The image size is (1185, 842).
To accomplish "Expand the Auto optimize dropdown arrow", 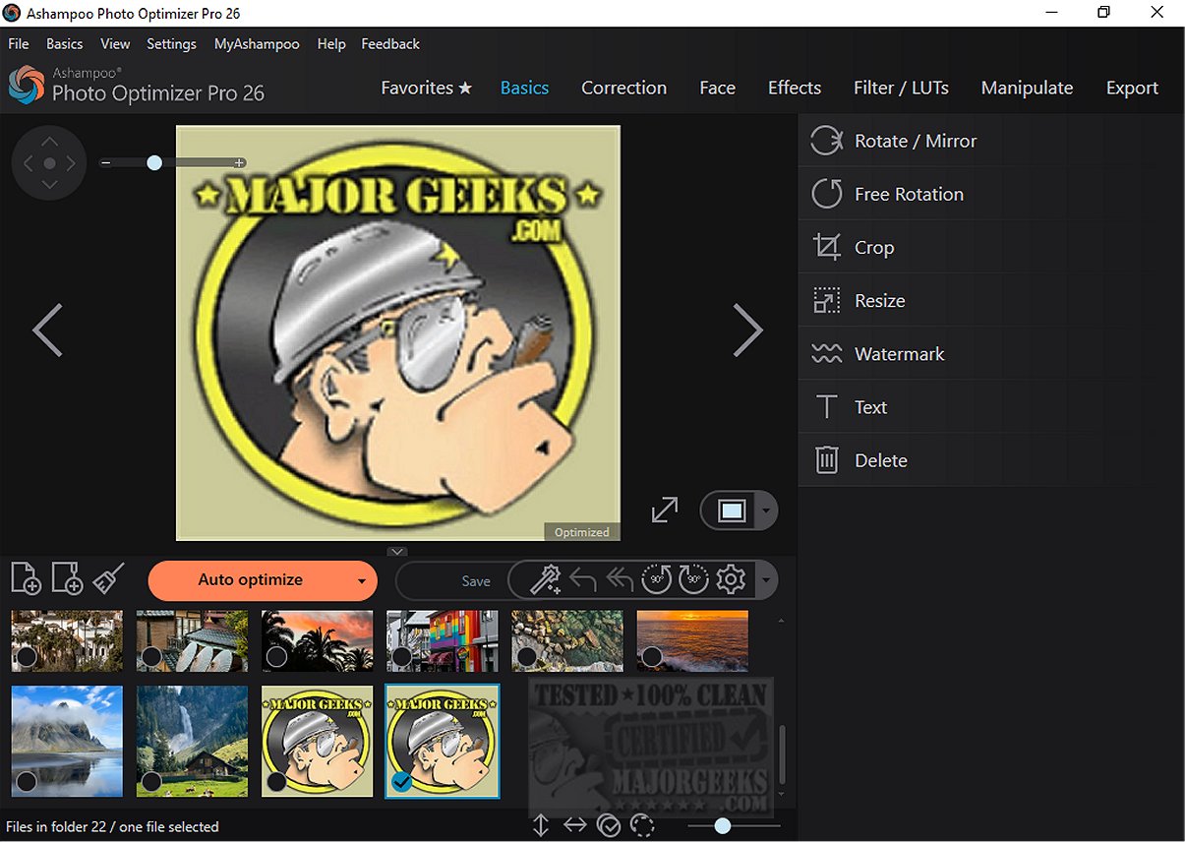I will pyautogui.click(x=362, y=581).
